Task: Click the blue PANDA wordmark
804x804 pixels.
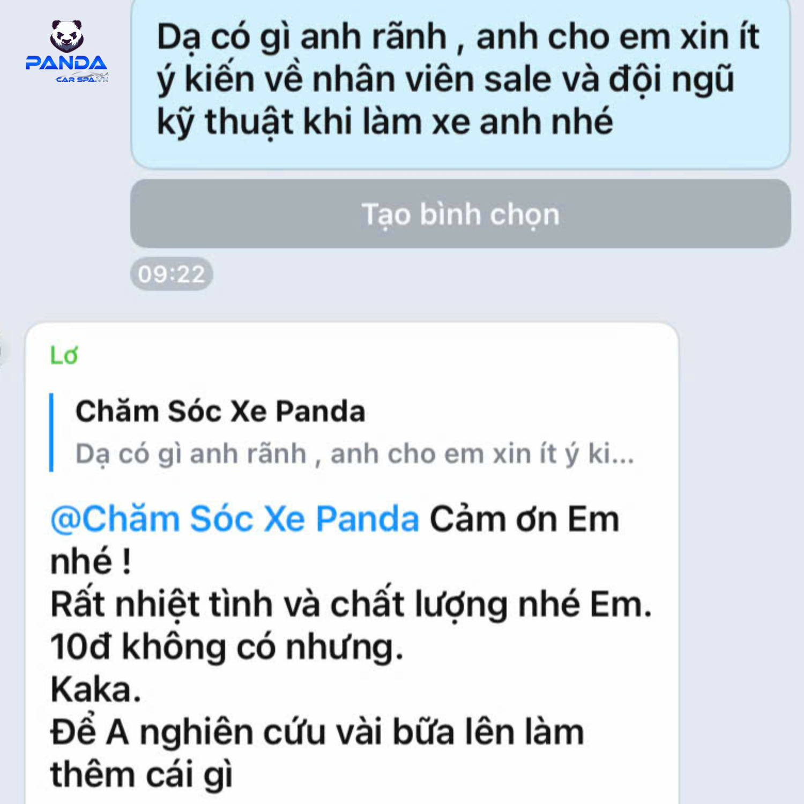Action: (x=66, y=63)
